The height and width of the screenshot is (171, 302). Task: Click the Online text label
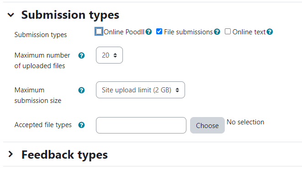(249, 32)
